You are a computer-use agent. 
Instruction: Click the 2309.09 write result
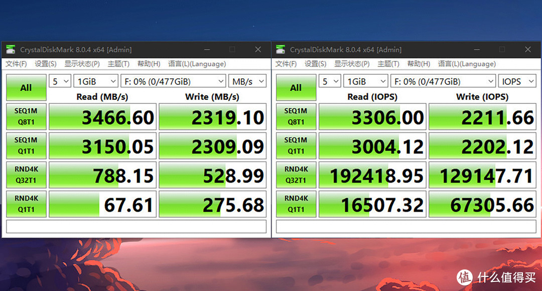pyautogui.click(x=213, y=146)
